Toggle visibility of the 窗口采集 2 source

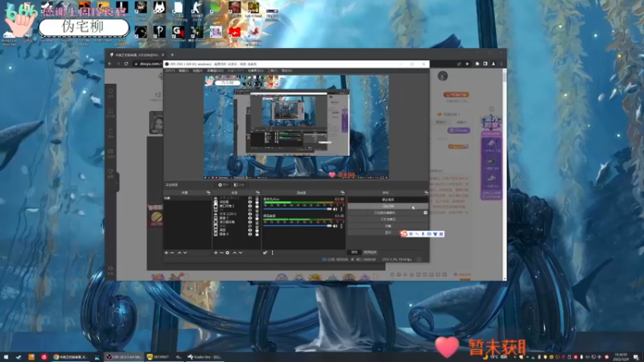(x=250, y=206)
